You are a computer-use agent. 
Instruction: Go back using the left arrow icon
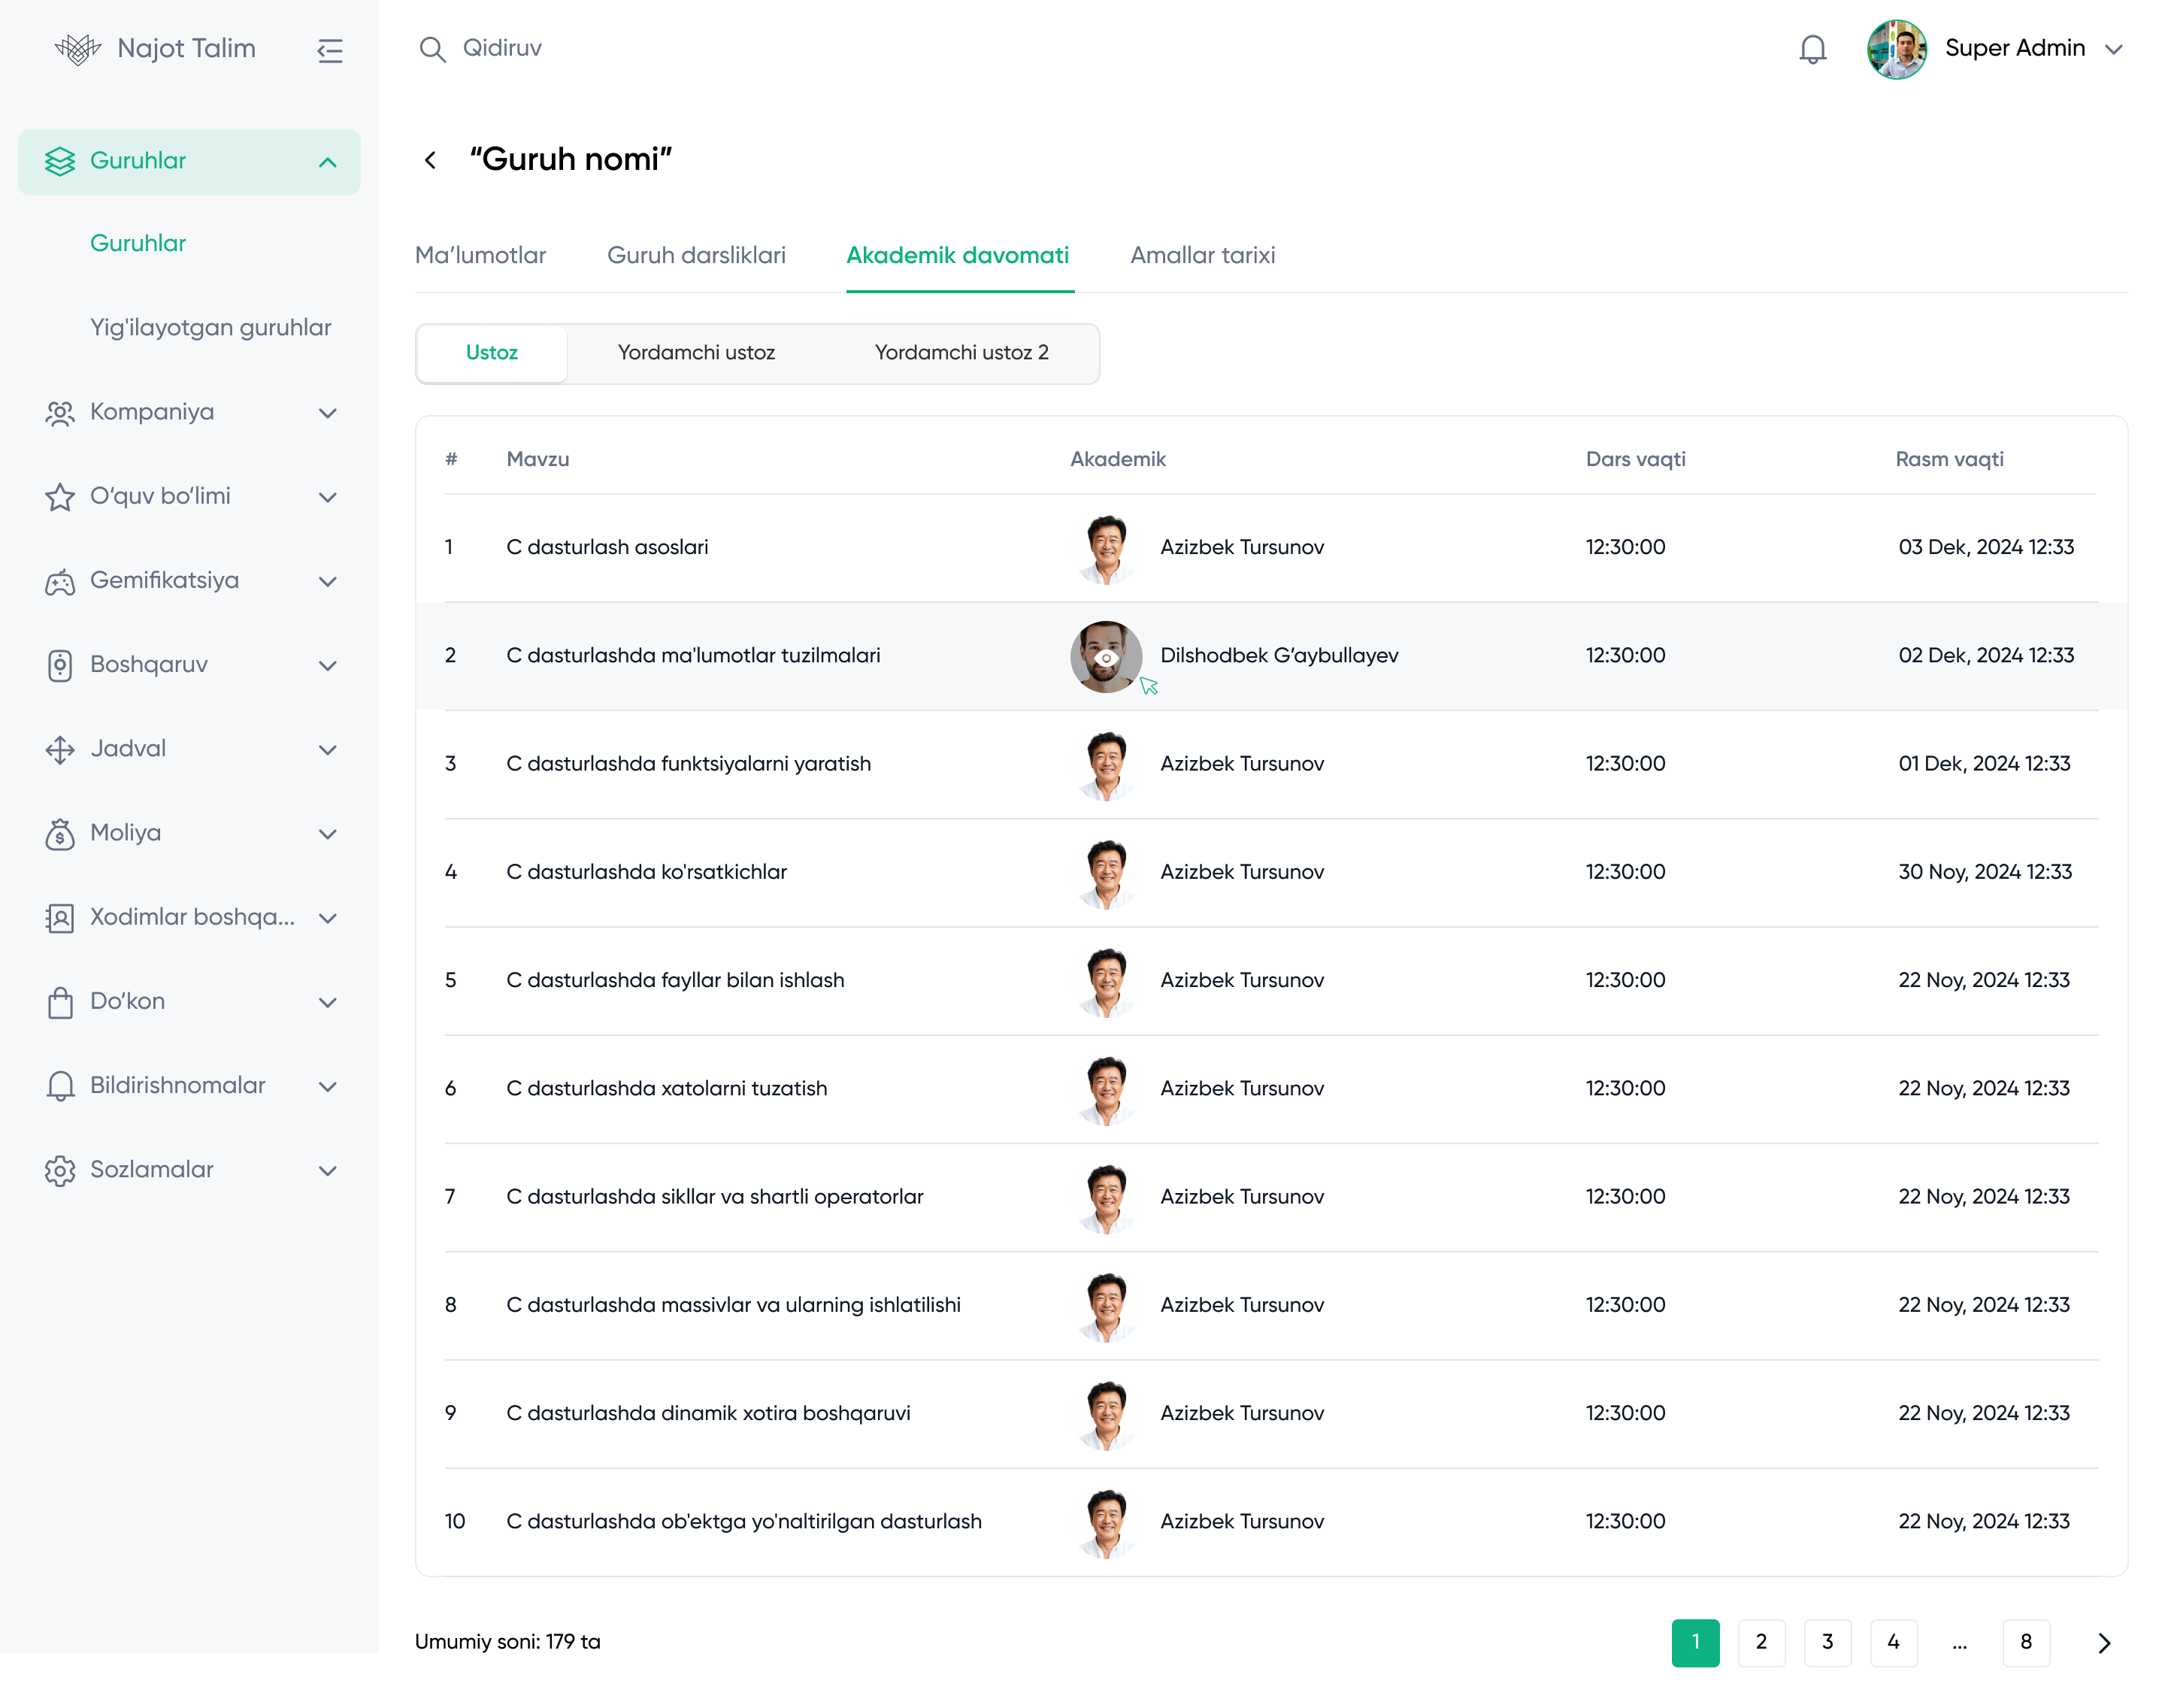(430, 160)
